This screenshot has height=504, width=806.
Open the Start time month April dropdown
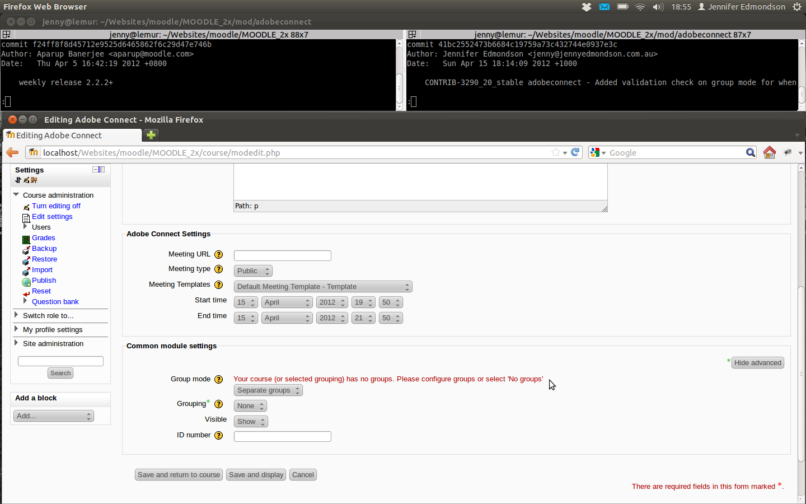(x=287, y=302)
